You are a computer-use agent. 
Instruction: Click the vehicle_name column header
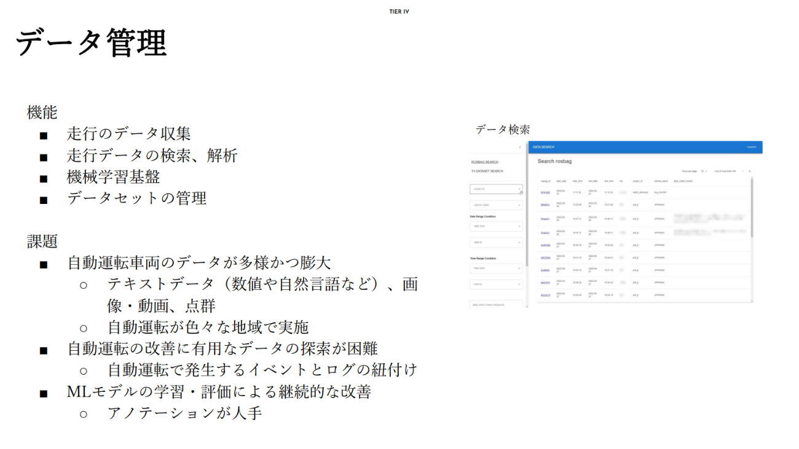(661, 181)
